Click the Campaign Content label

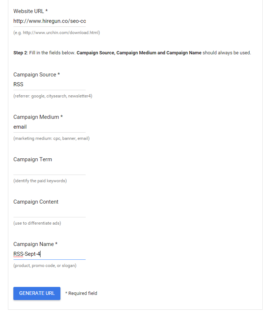click(36, 202)
